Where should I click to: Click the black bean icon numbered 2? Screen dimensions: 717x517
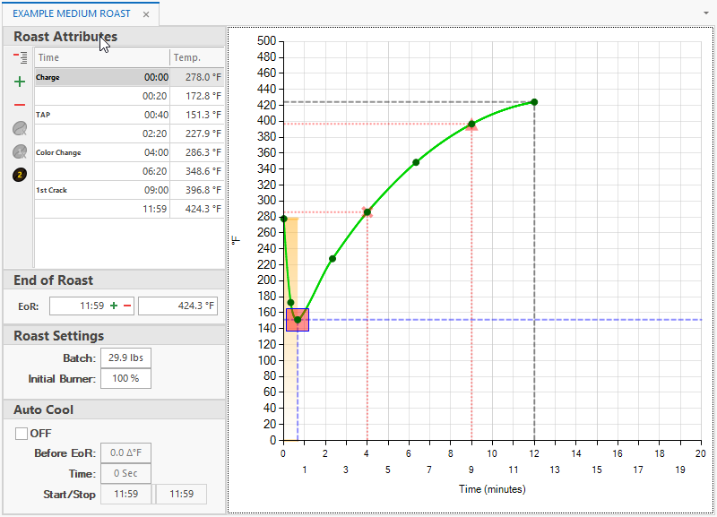point(20,176)
